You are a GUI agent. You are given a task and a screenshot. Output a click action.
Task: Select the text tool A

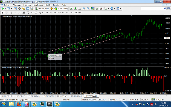tap(32, 13)
